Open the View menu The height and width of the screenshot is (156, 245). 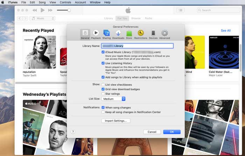coord(53,2)
